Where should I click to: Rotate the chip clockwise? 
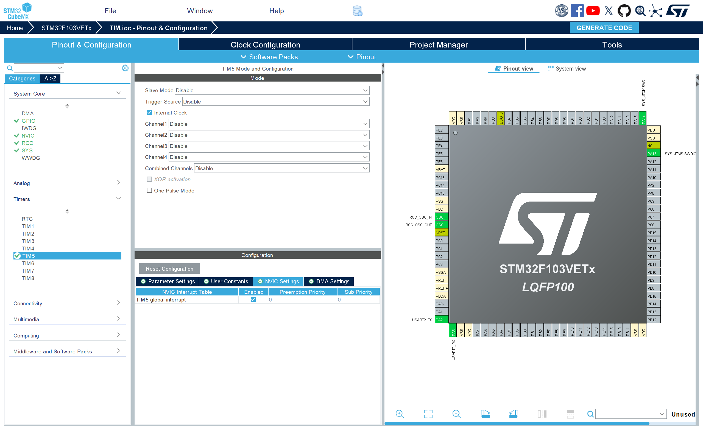tap(485, 414)
